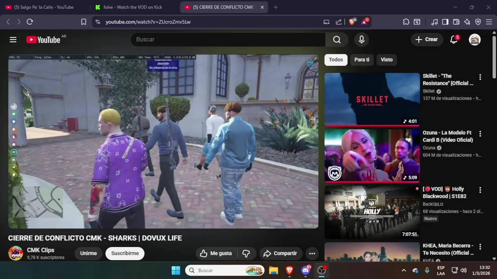Open YouTube notifications bell

454,40
